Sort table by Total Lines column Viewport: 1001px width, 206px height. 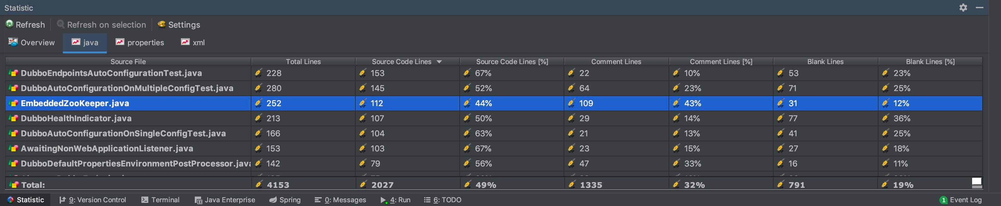point(303,62)
